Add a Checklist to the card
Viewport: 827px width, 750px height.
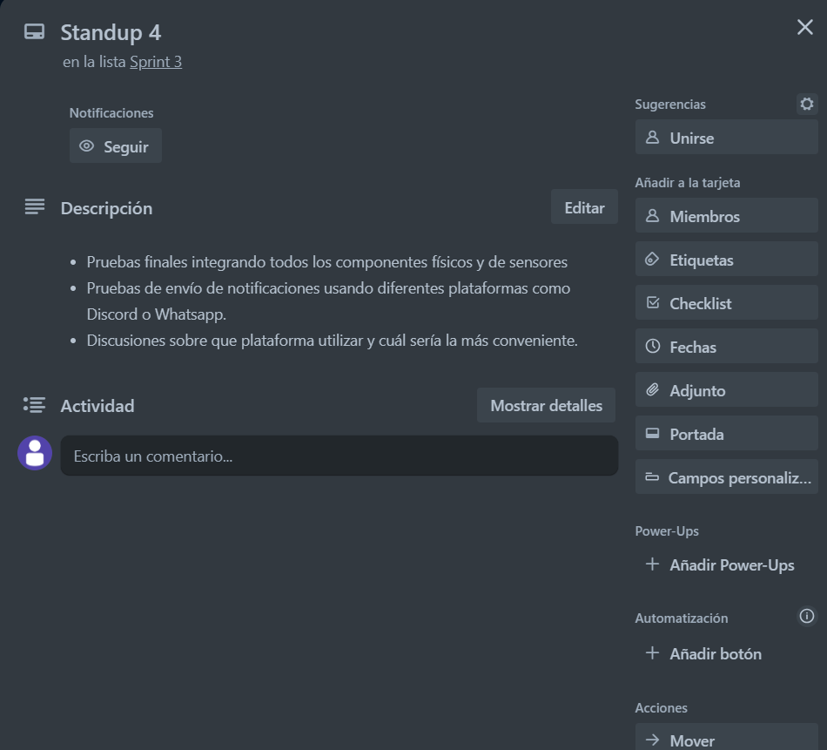pyautogui.click(x=726, y=303)
